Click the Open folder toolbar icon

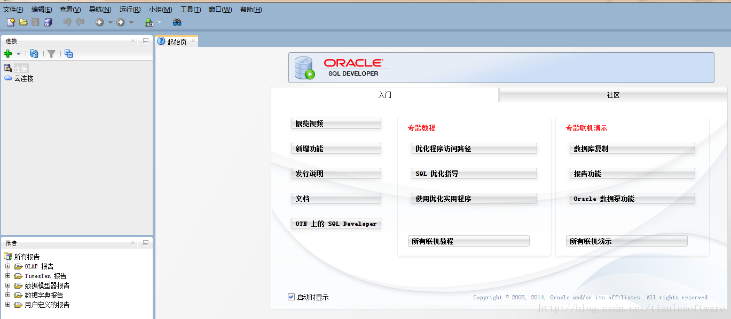coord(23,22)
